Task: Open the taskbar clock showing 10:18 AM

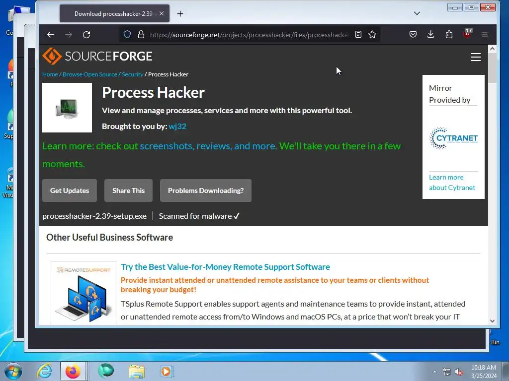Action: pyautogui.click(x=483, y=372)
